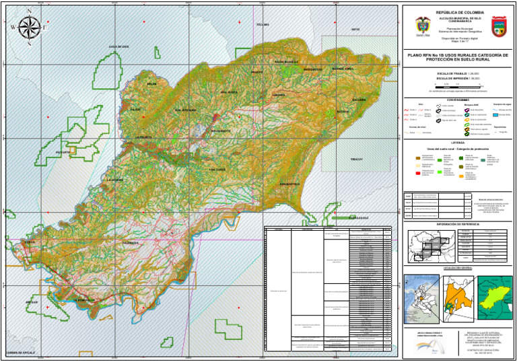Open the orange Cundinamarca department locator map
The height and width of the screenshot is (362, 517).
(458, 299)
